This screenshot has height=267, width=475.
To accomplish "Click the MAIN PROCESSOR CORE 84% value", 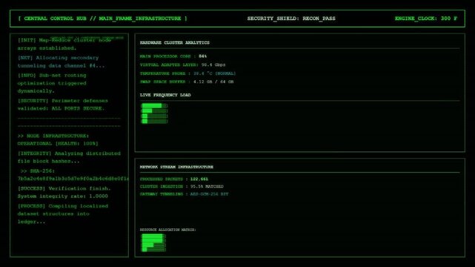I will click(x=202, y=56).
